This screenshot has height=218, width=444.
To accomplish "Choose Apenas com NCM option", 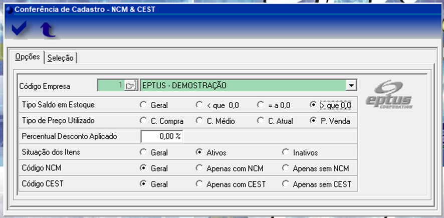I will (199, 168).
